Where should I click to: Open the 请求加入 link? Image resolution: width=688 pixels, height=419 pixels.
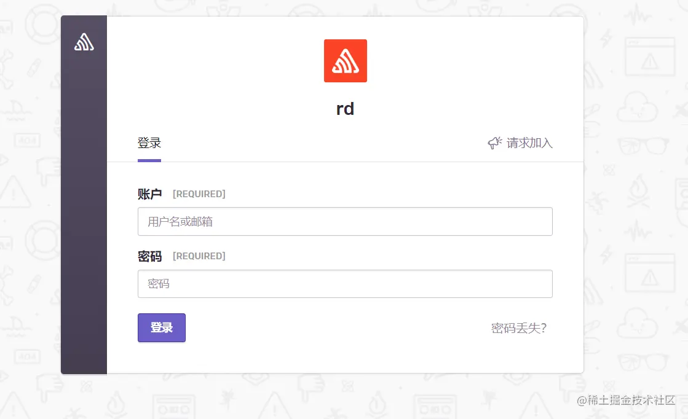point(529,143)
